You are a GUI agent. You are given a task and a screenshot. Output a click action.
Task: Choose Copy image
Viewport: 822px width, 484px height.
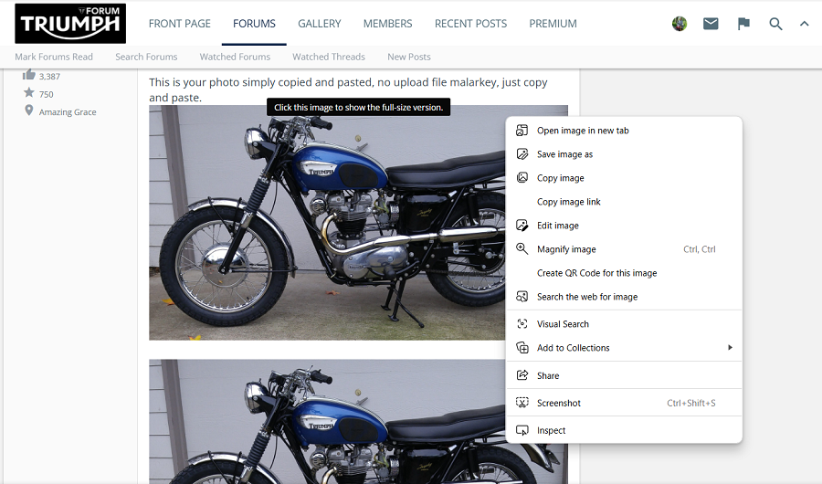[624, 178]
